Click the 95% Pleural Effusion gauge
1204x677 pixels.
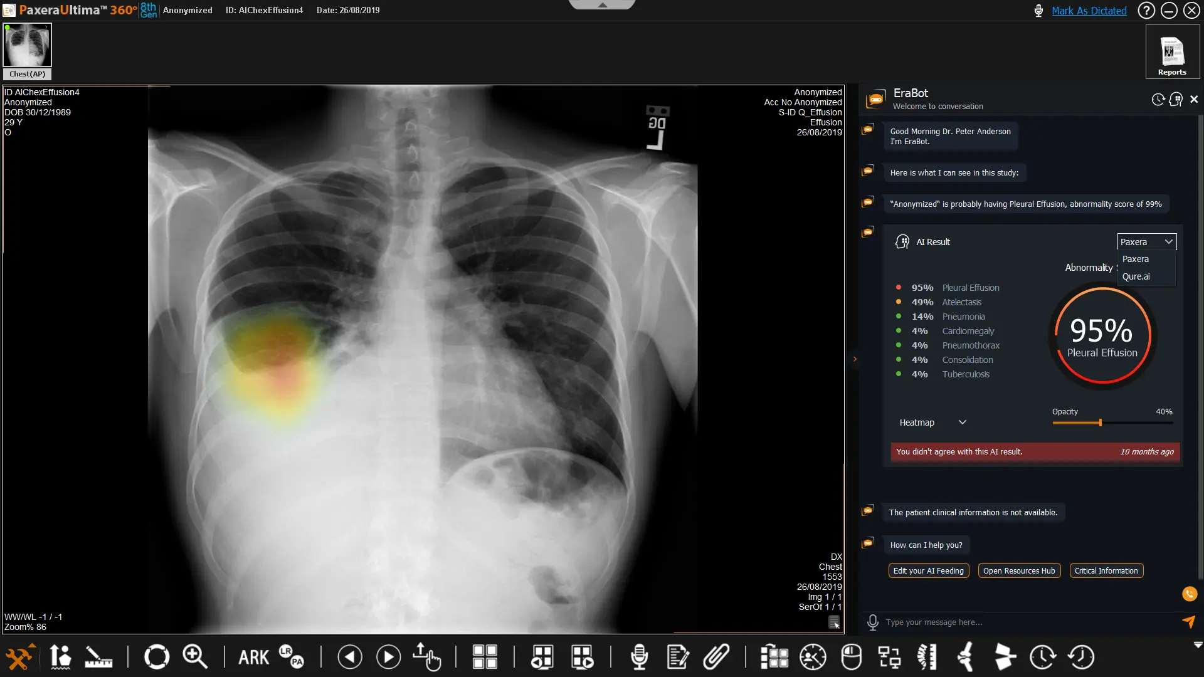[x=1102, y=335]
